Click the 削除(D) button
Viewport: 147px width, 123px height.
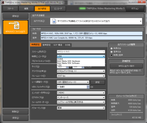pyautogui.click(x=16, y=112)
